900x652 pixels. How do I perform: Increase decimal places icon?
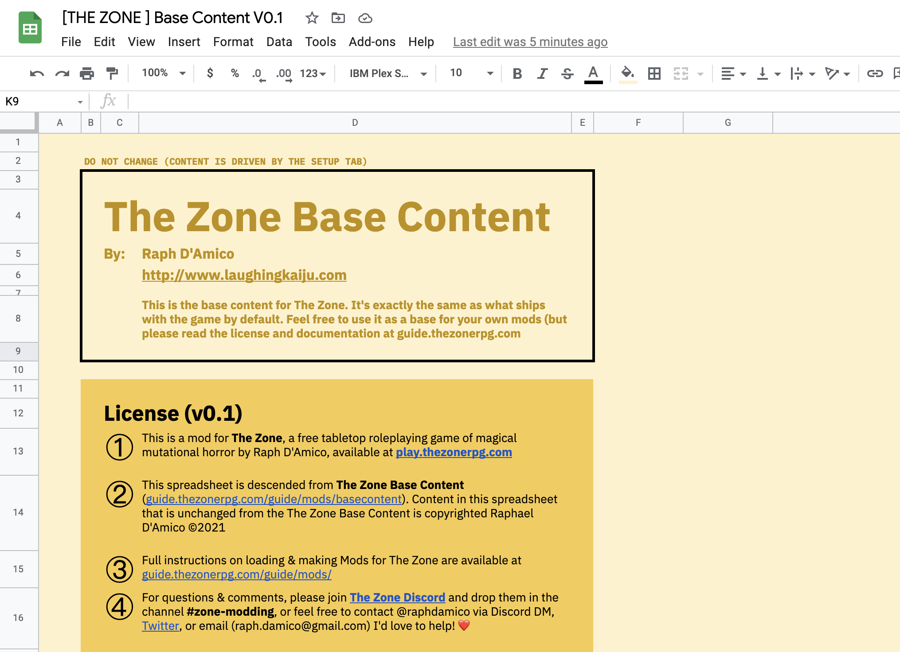tap(284, 74)
